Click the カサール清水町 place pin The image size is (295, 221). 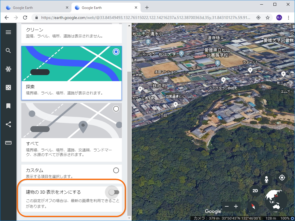click(140, 89)
